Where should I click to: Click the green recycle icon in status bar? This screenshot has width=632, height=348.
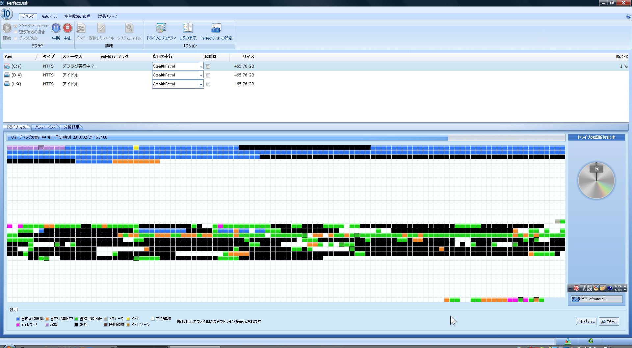tap(591, 341)
